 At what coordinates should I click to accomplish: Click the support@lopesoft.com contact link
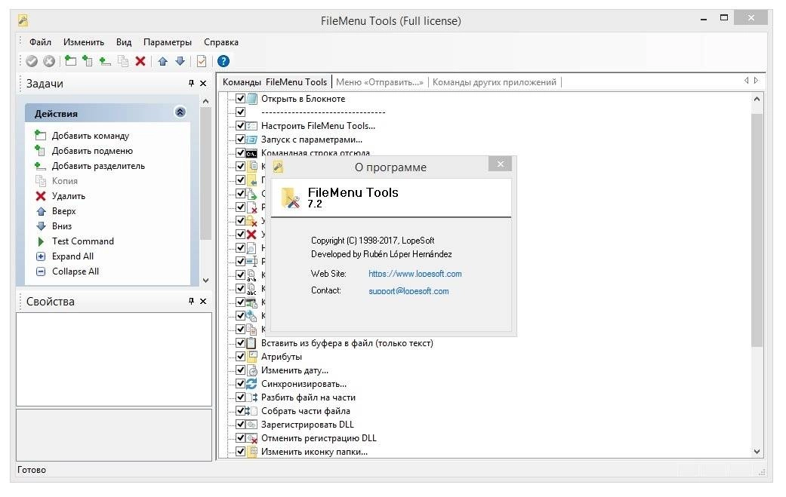[408, 291]
